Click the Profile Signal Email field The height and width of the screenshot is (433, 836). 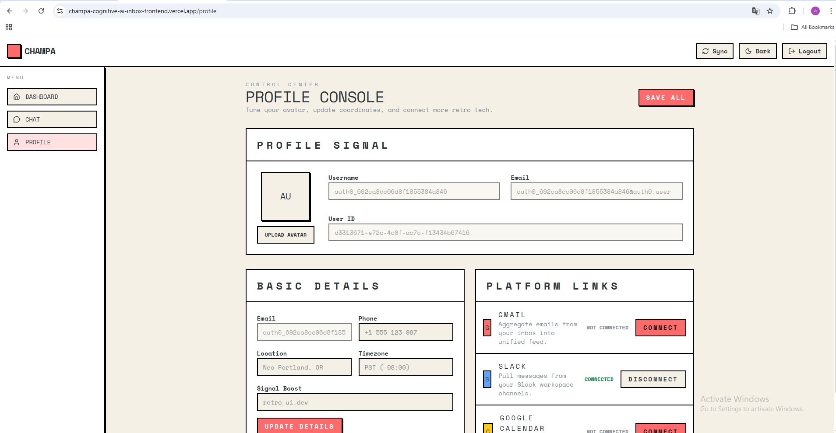click(596, 191)
